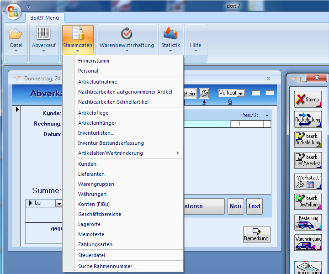
Task: Click the wrench tool button near Verkauf
Action: (x=204, y=93)
